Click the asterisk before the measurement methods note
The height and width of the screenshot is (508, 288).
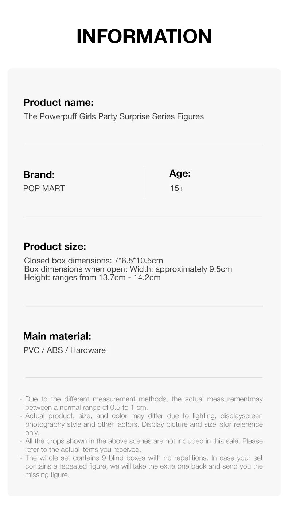(x=21, y=400)
